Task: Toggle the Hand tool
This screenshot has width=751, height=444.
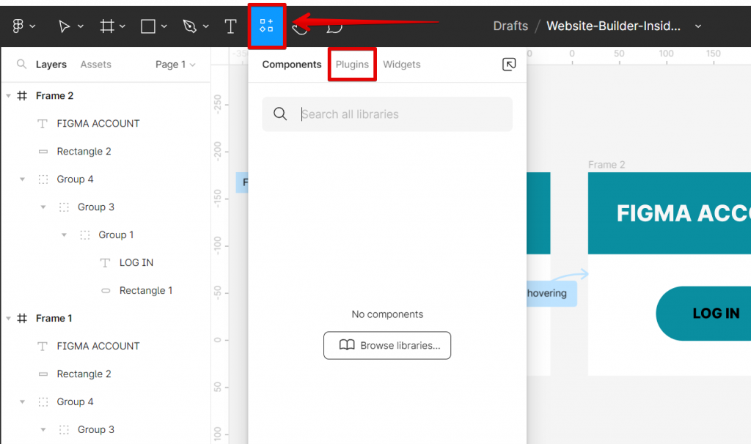Action: [299, 26]
